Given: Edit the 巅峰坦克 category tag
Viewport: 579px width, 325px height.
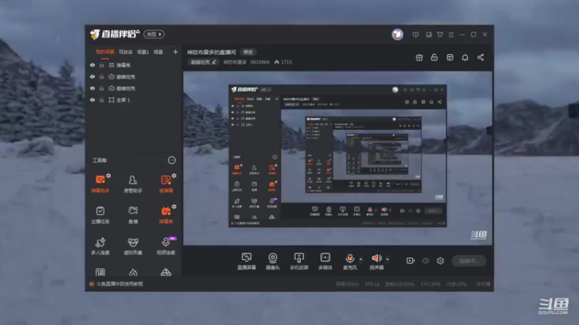Looking at the screenshot, I should tap(204, 62).
